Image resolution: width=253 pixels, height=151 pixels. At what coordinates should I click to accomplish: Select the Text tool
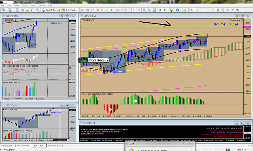tap(227, 10)
